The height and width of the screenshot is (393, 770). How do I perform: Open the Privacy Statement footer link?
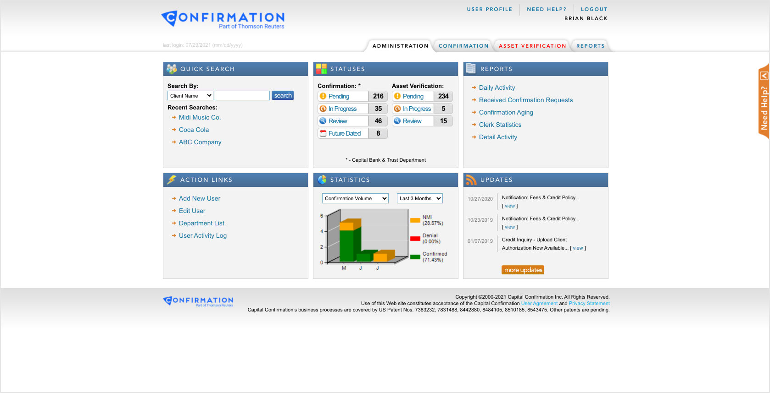tap(589, 303)
